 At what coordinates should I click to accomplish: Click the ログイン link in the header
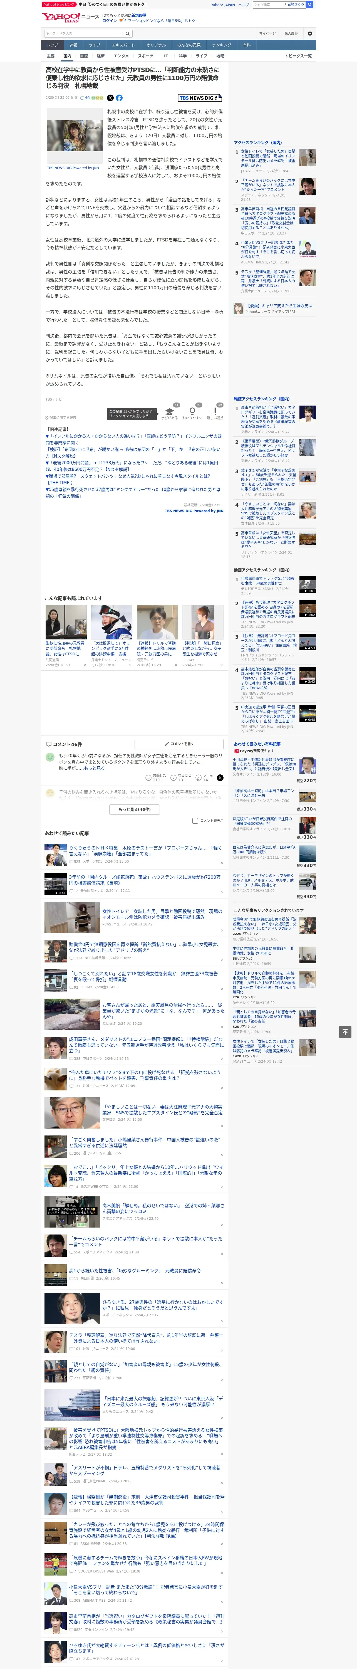(110, 21)
